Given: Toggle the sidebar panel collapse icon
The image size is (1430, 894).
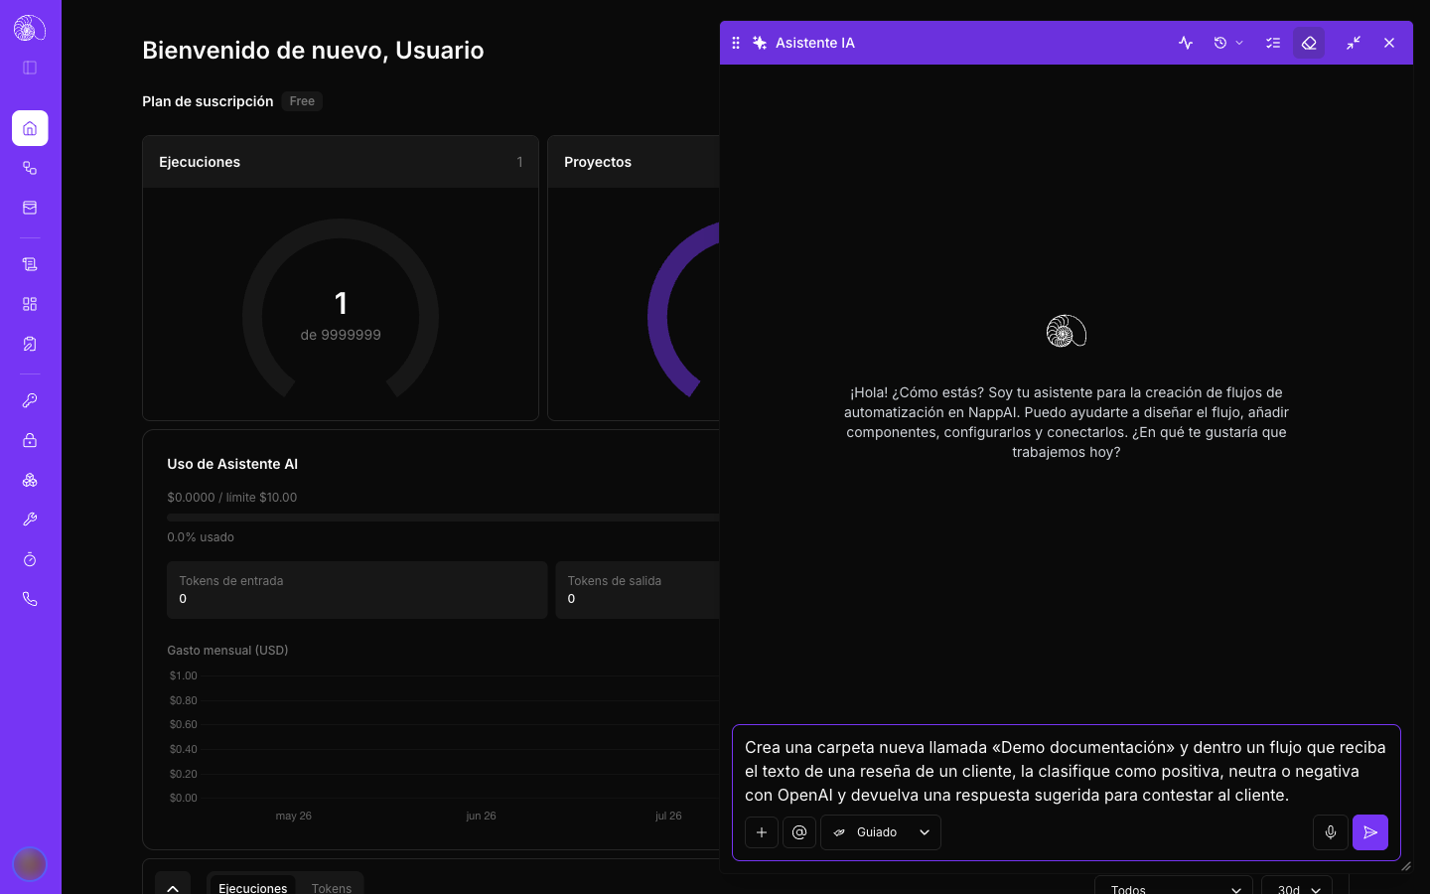Looking at the screenshot, I should tap(30, 68).
